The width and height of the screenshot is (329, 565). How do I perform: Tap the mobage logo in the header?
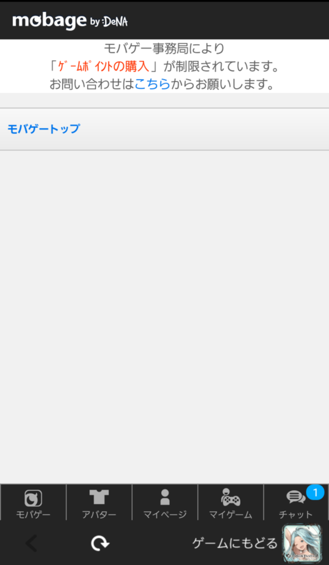(49, 21)
